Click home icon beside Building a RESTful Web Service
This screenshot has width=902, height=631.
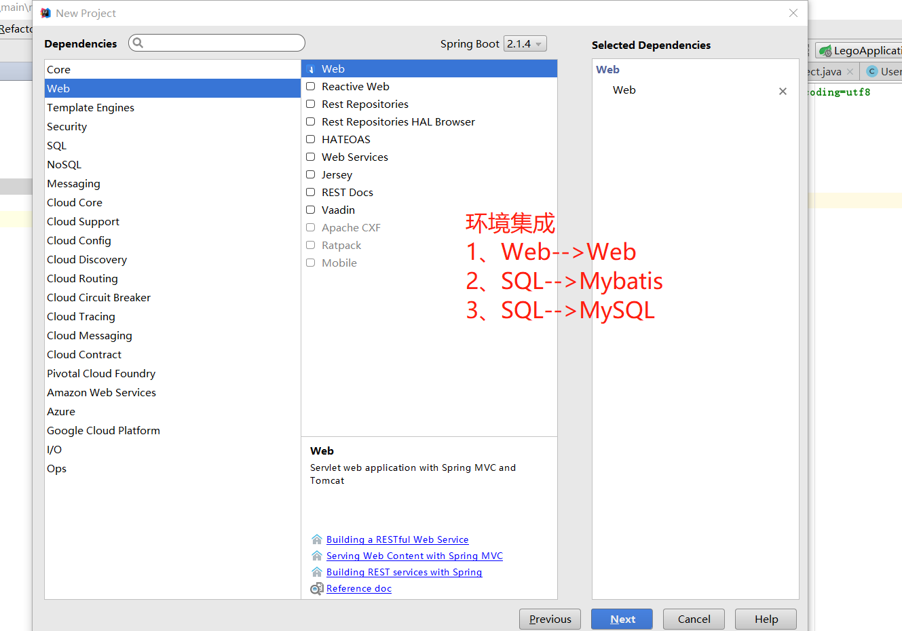(x=317, y=539)
